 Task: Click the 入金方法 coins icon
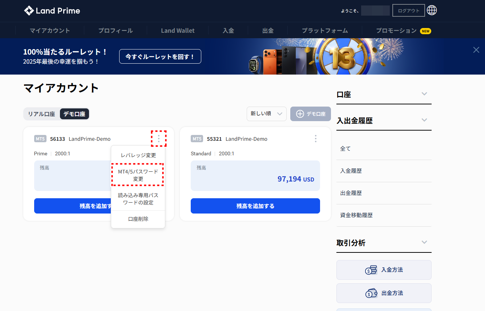[x=371, y=270]
